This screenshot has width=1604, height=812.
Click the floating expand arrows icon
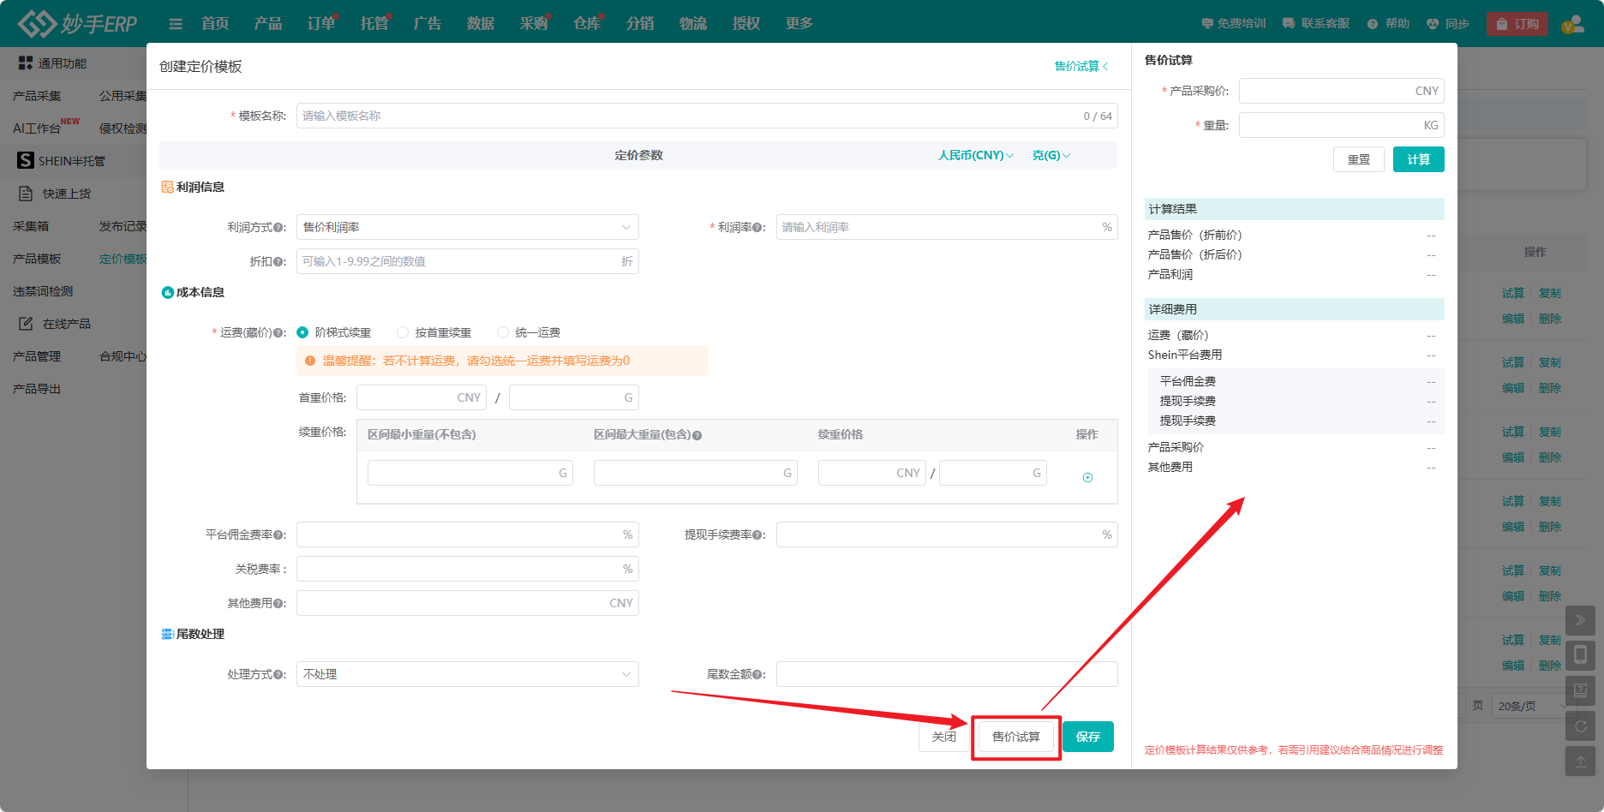[x=1580, y=620]
